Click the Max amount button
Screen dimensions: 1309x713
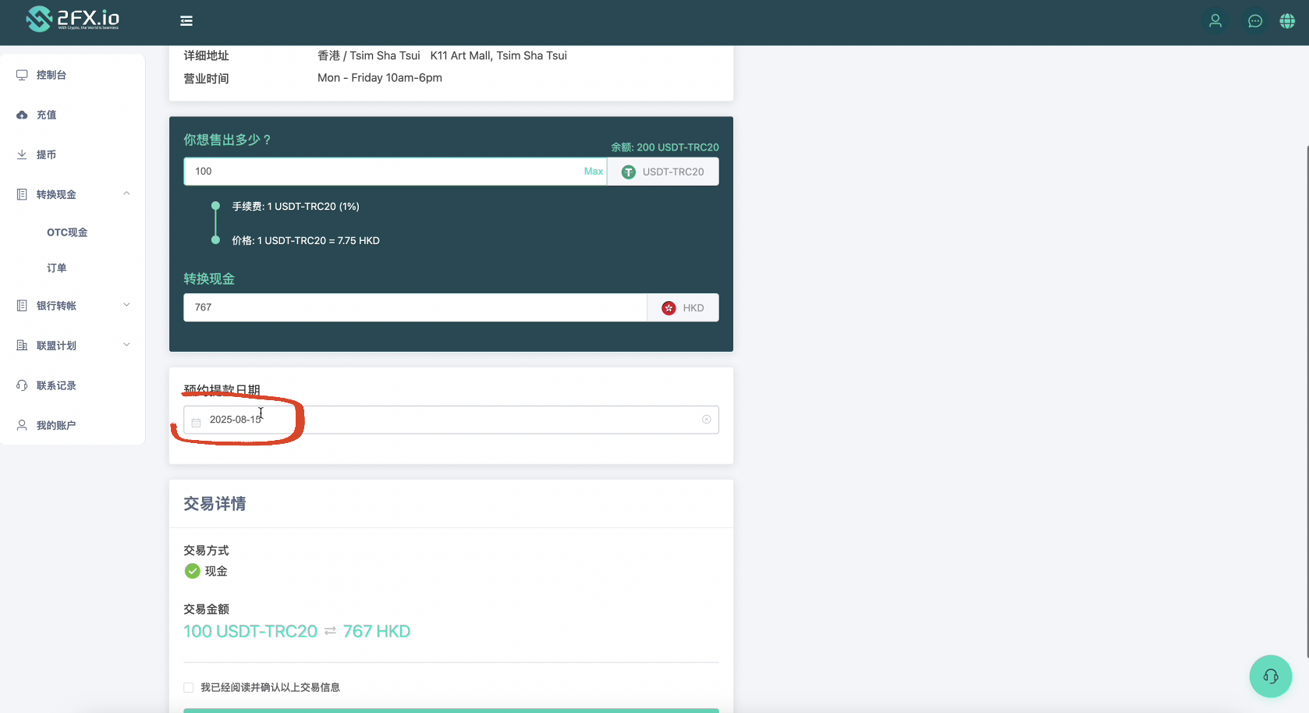593,172
